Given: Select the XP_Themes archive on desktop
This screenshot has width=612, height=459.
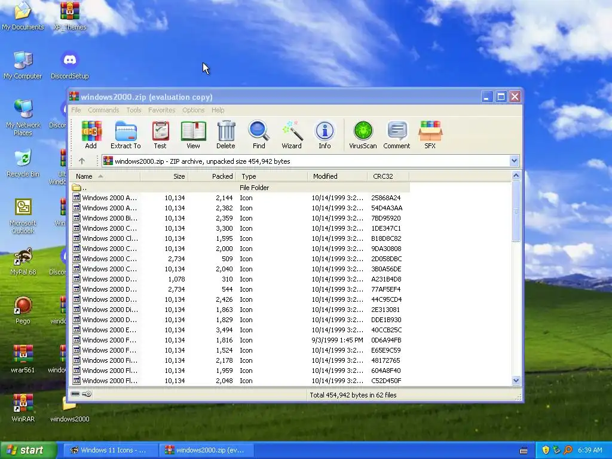Looking at the screenshot, I should click(x=69, y=17).
